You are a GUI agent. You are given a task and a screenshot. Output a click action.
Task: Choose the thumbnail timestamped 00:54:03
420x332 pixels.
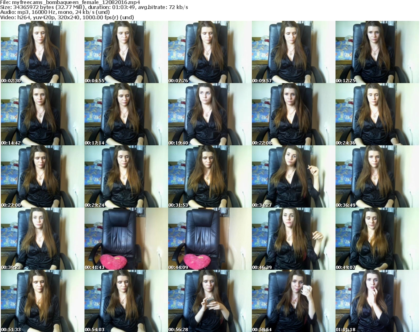(x=126, y=301)
